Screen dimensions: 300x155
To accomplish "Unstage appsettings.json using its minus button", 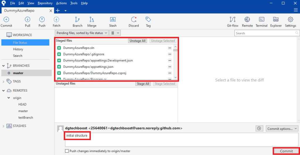I will click(170, 67).
